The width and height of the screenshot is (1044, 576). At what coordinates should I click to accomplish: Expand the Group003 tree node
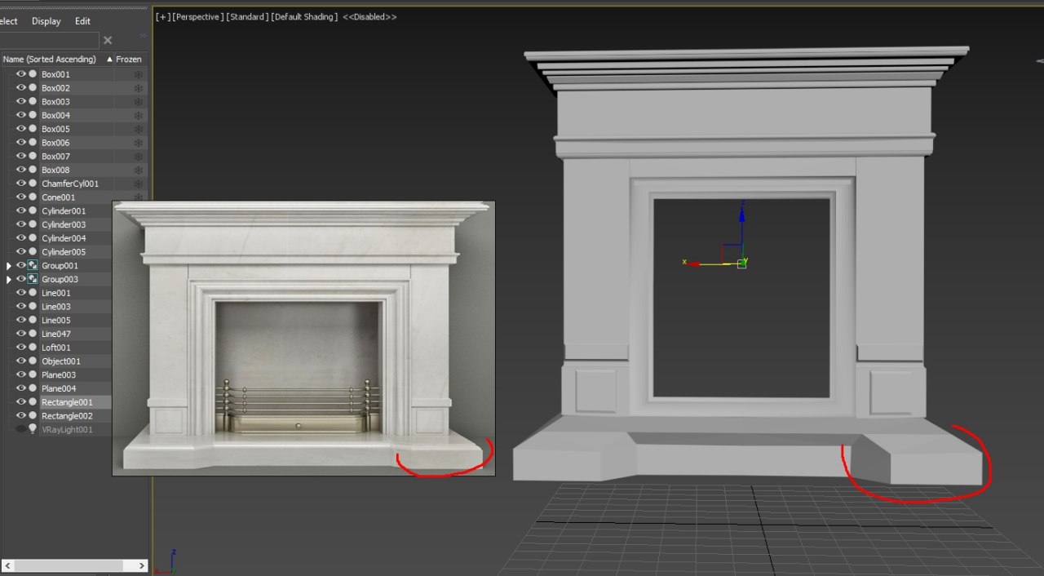pos(9,279)
